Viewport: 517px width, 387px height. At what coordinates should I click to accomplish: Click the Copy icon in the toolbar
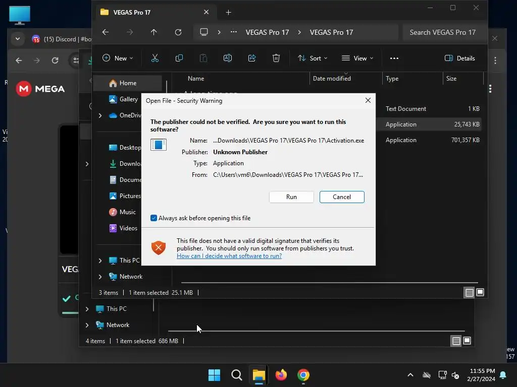tap(179, 58)
